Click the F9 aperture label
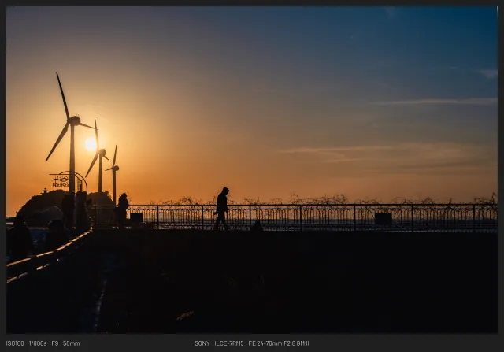This screenshot has width=504, height=352. point(55,343)
